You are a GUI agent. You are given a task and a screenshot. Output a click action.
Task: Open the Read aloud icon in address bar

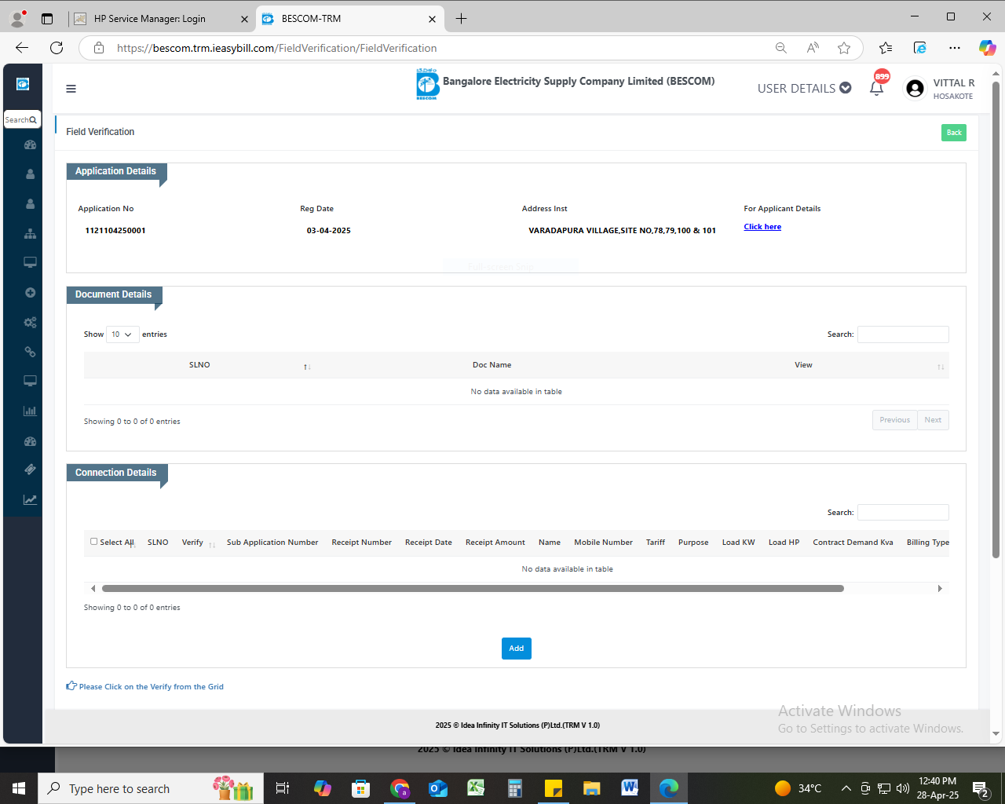pos(813,48)
